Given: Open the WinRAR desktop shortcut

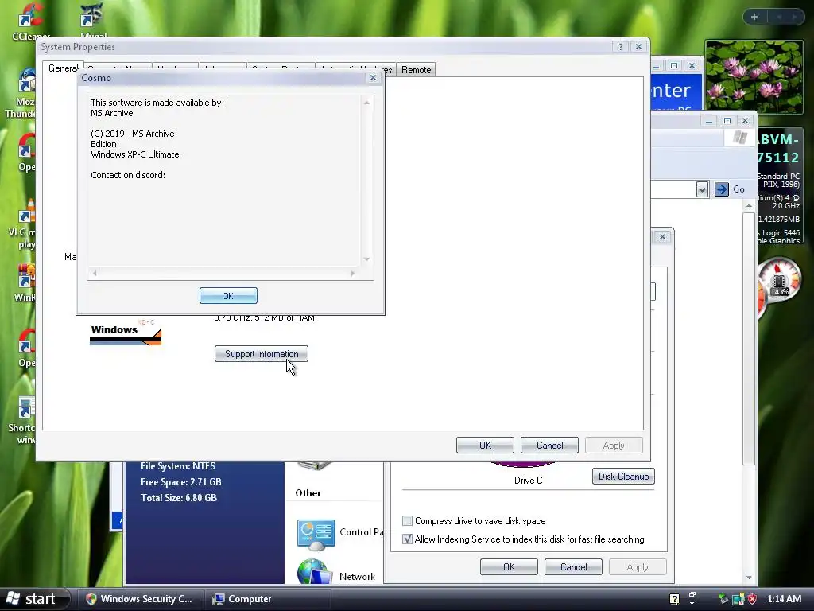Looking at the screenshot, I should tap(25, 283).
